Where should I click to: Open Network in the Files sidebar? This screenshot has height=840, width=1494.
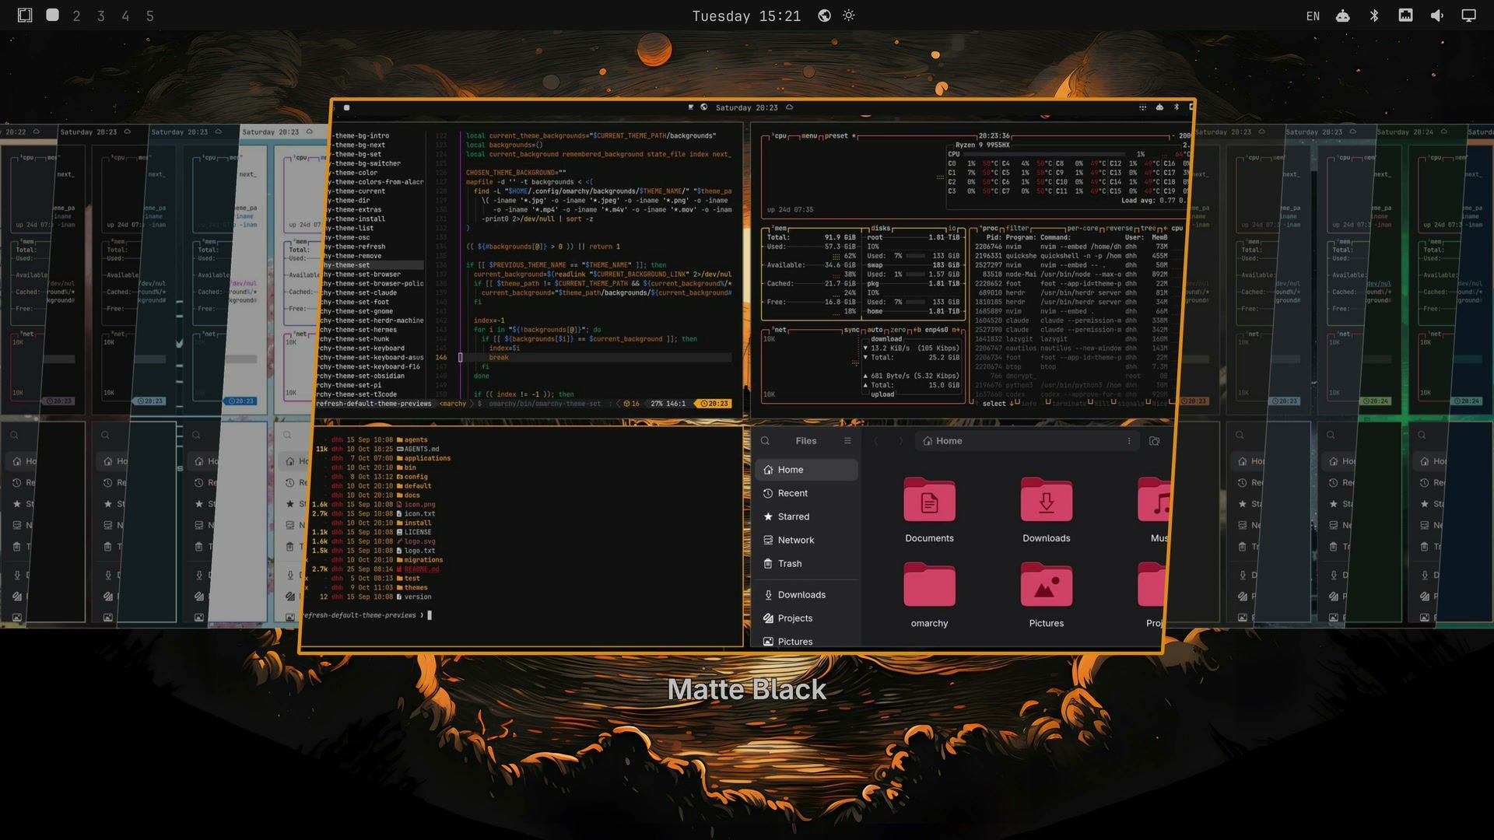(x=806, y=540)
